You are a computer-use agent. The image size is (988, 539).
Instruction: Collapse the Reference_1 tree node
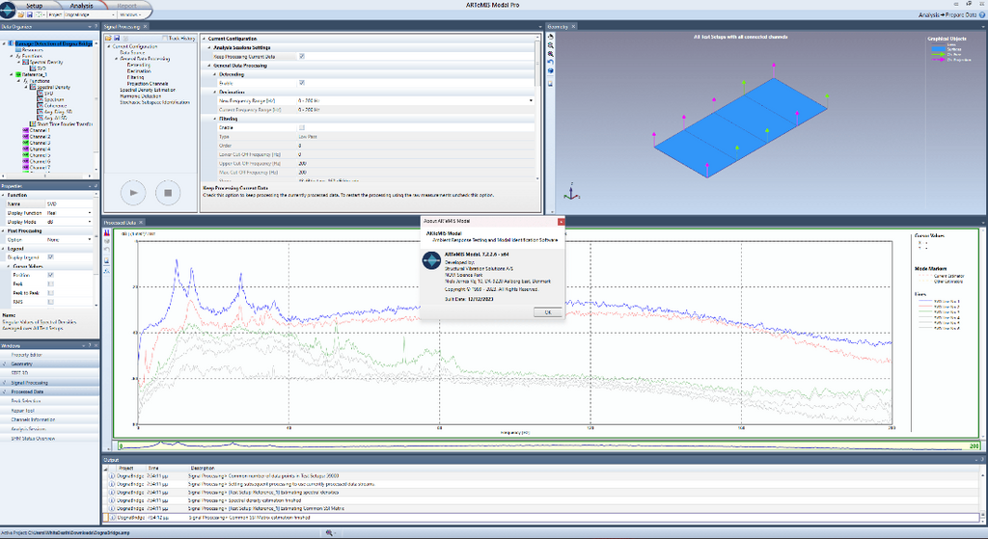[x=12, y=74]
